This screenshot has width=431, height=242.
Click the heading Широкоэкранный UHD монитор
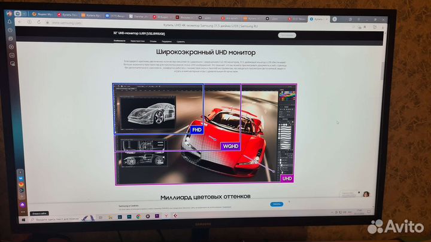pos(206,52)
